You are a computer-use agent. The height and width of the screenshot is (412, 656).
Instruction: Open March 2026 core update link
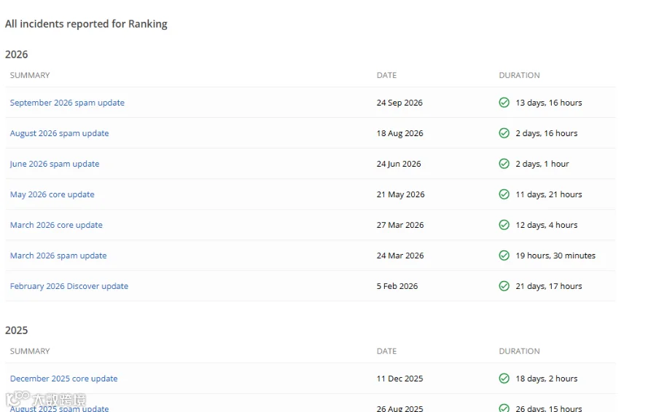pos(56,225)
